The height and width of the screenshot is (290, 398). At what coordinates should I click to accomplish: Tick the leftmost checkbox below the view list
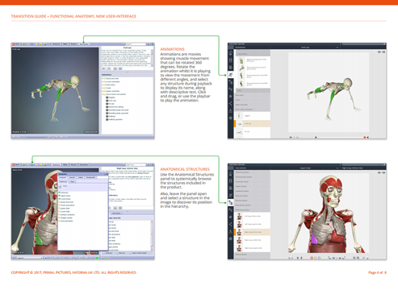(103, 253)
